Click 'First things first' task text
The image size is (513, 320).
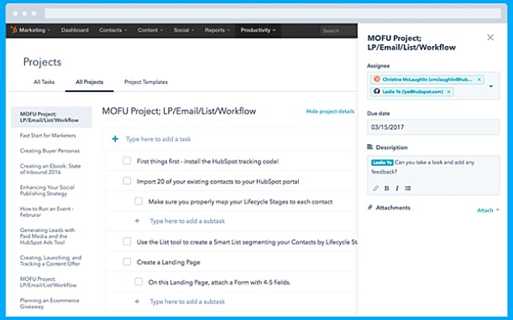tap(207, 162)
